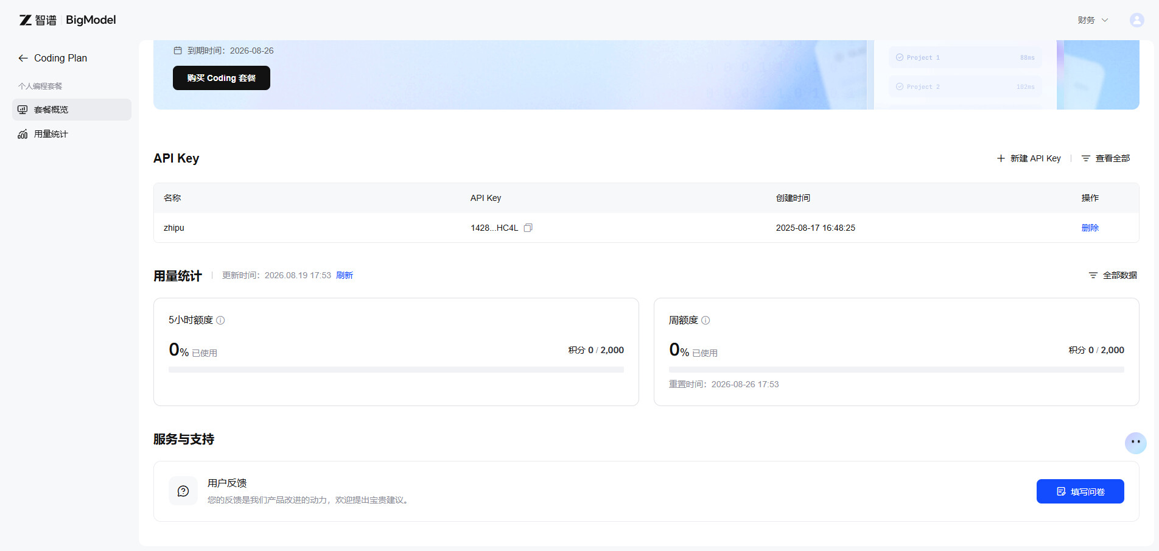Click the filter icon next to 查看全部
This screenshot has width=1159, height=551.
[x=1086, y=158]
